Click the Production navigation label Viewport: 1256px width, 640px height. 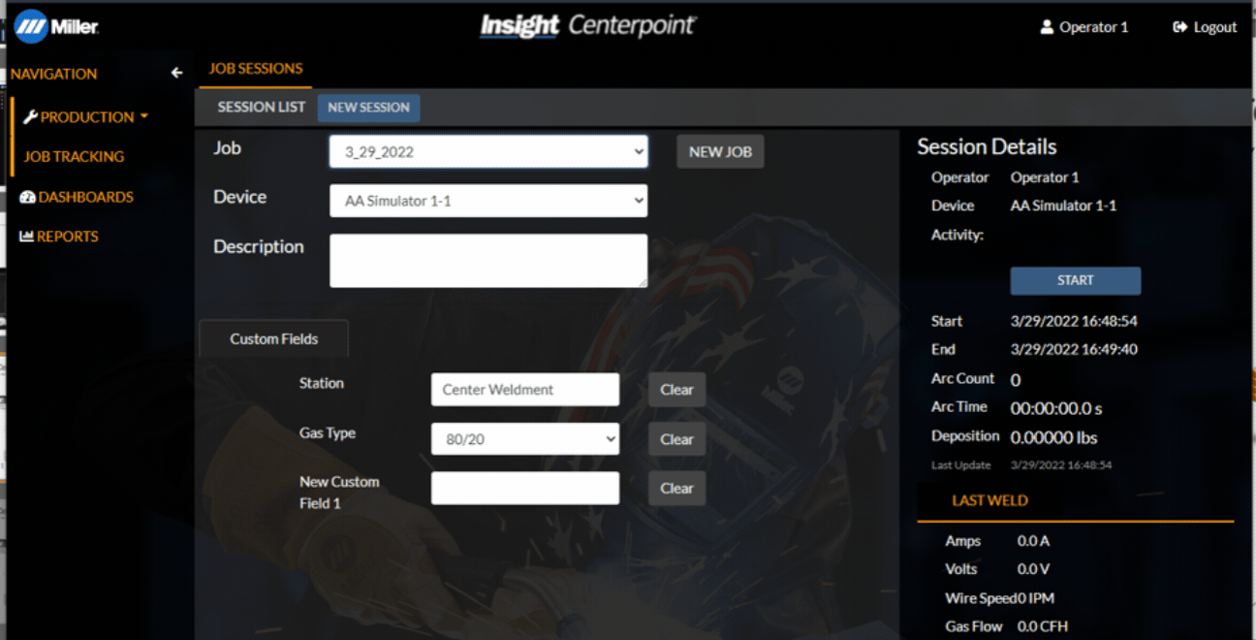[87, 117]
